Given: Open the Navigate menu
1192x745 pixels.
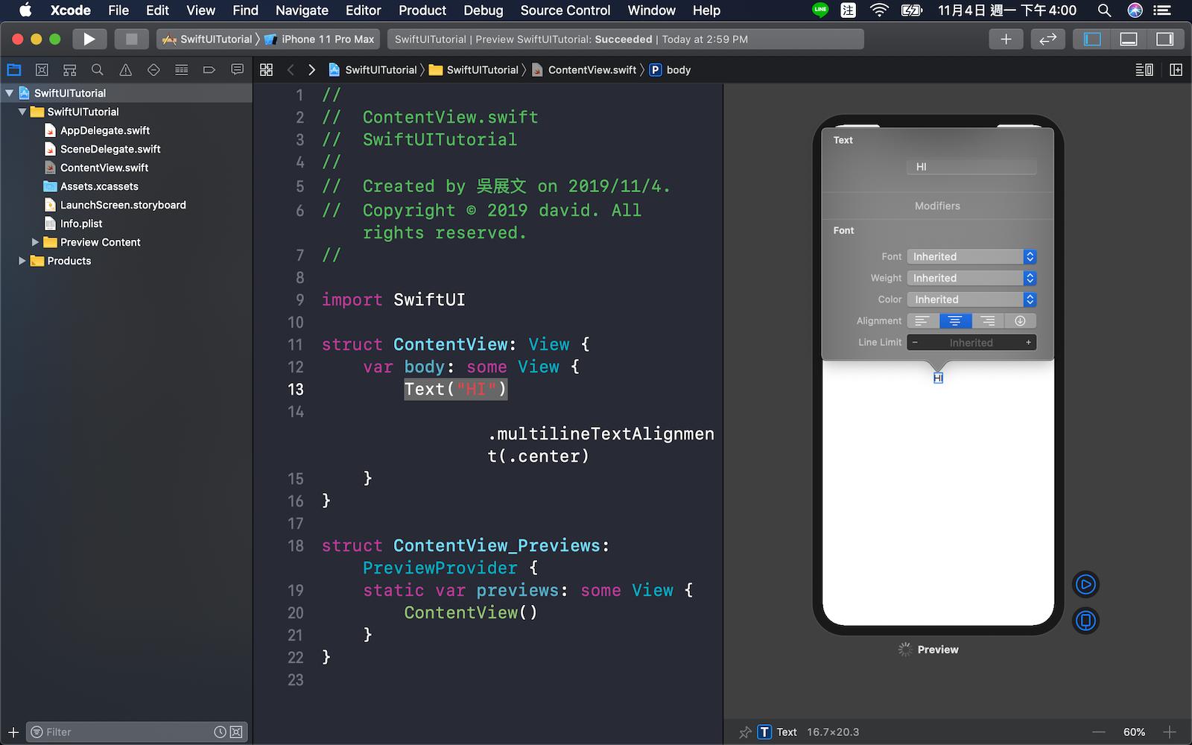Looking at the screenshot, I should tap(302, 10).
